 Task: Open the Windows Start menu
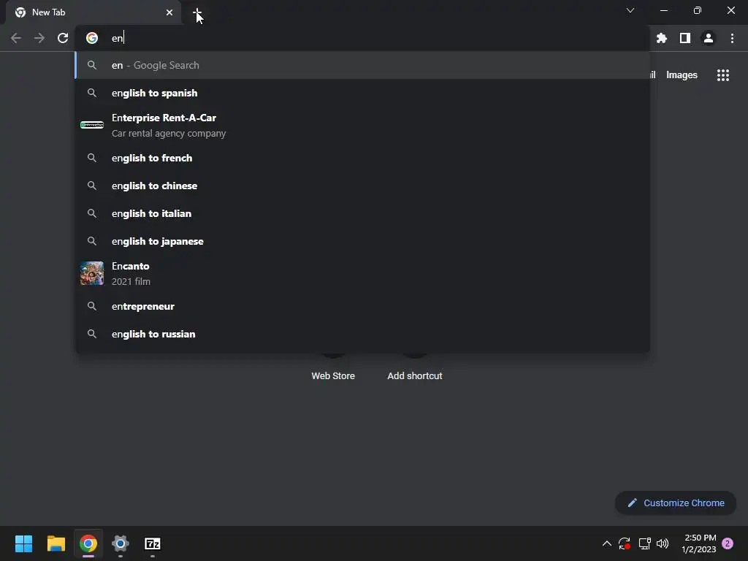(x=23, y=543)
